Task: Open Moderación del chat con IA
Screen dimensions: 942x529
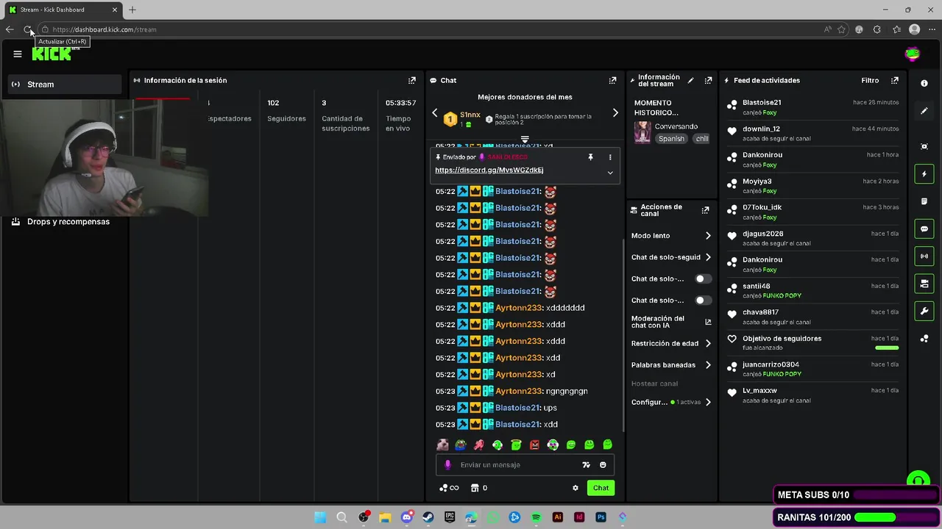Action: (x=671, y=322)
